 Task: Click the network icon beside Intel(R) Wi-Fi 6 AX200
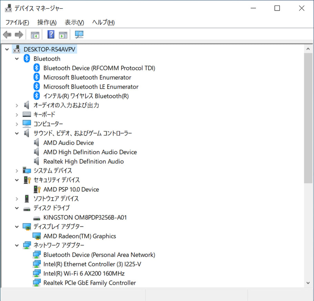(36, 274)
